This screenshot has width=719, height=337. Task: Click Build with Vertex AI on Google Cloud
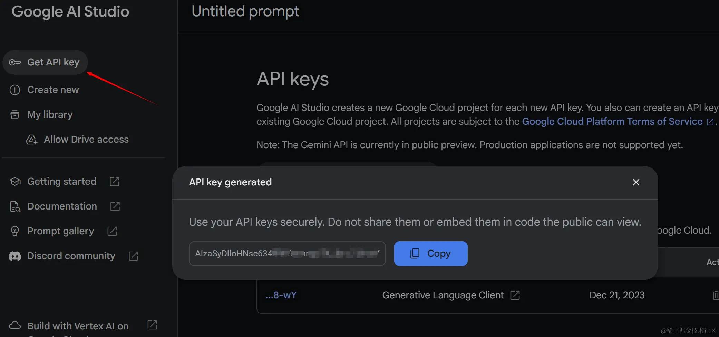78,326
